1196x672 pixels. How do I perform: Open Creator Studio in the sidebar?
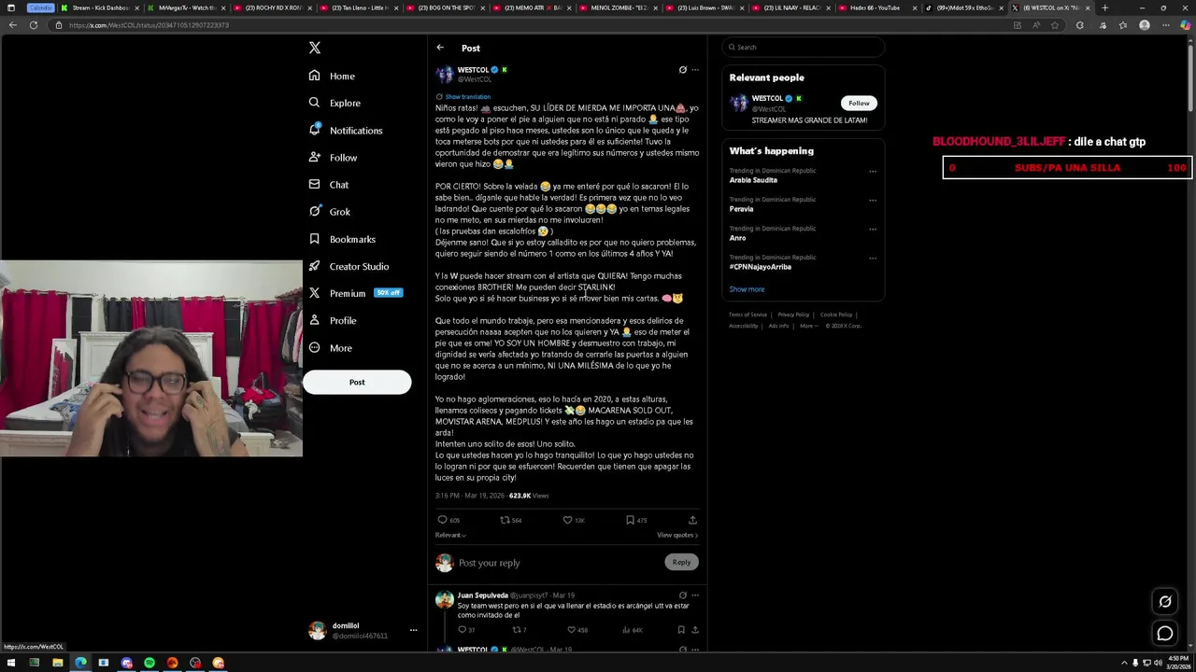coord(349,266)
